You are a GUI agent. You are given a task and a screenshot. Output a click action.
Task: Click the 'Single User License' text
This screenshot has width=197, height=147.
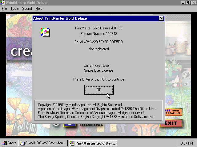point(98,70)
